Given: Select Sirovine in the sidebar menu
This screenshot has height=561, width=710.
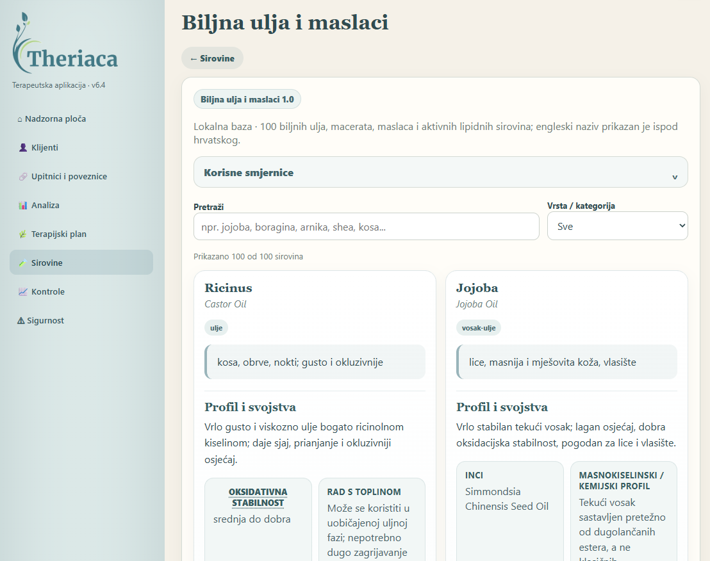Looking at the screenshot, I should pos(81,263).
